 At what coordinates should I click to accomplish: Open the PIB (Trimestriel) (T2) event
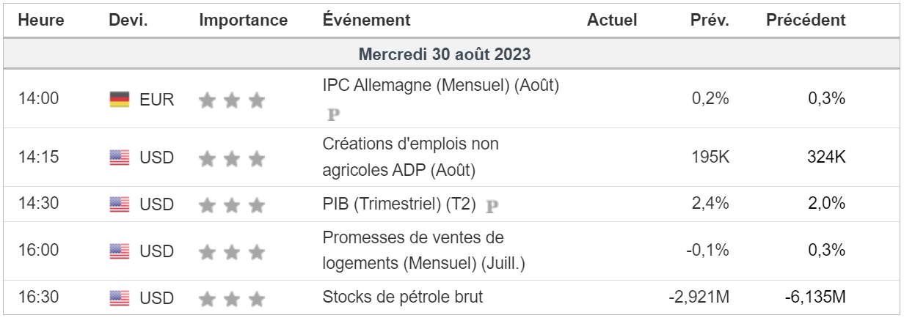click(x=401, y=205)
